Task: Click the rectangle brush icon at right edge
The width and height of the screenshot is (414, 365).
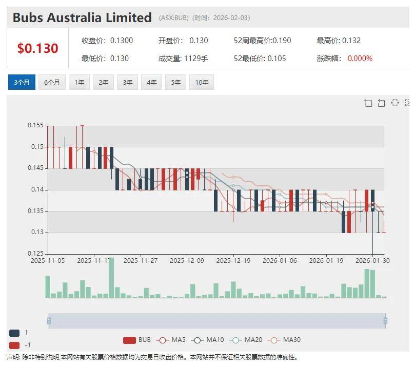Action: coord(407,103)
